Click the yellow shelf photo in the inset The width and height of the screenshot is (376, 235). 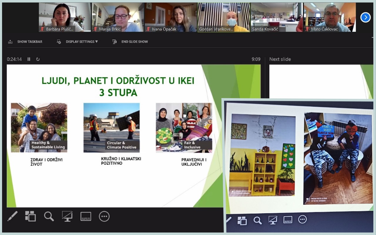click(x=262, y=155)
